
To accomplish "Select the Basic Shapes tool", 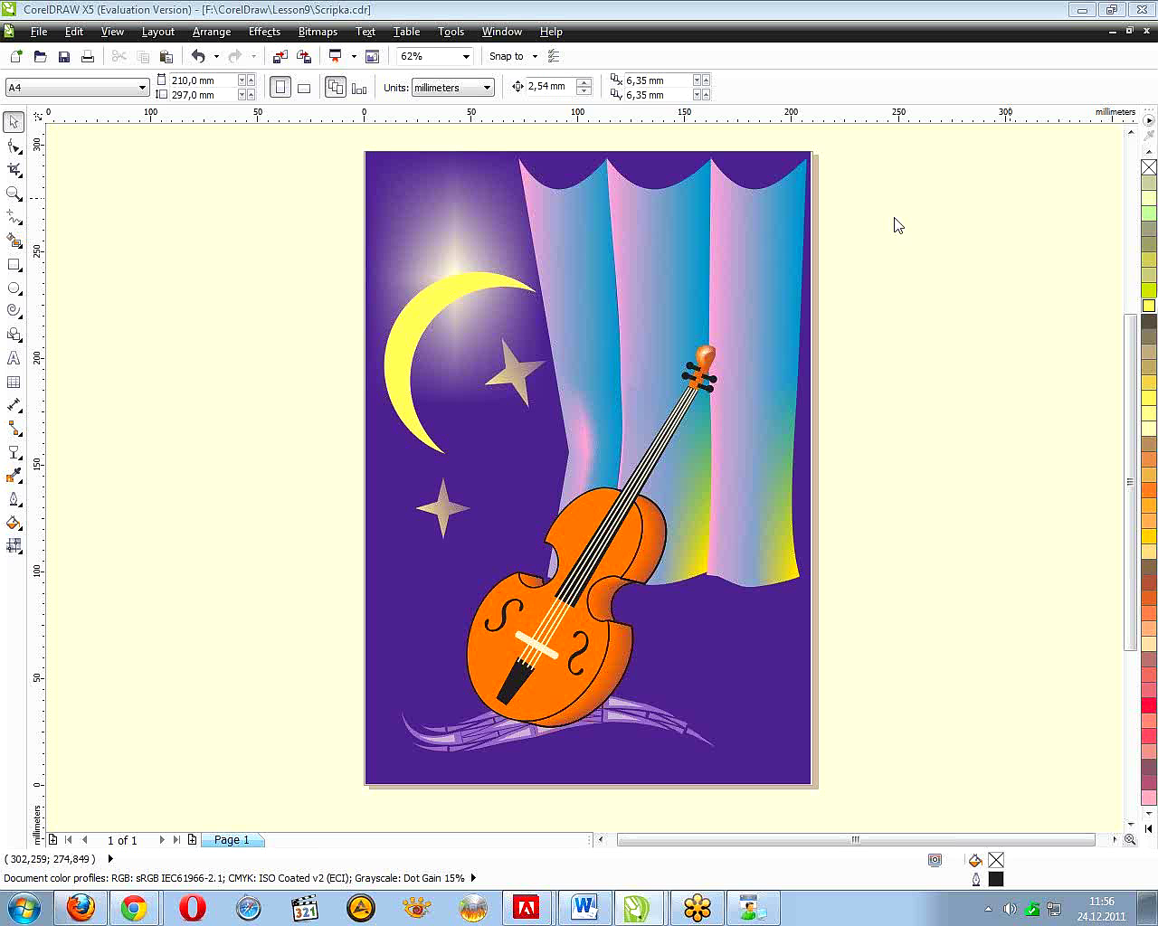I will [14, 335].
